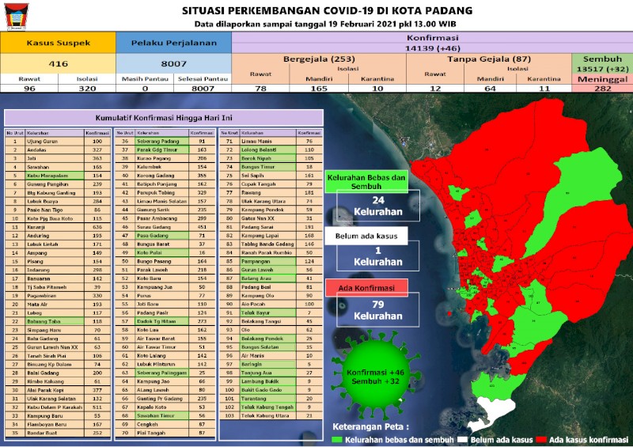
Task: Click the green 'Sembuh 13517 (+32)' cell
Action: [x=602, y=63]
